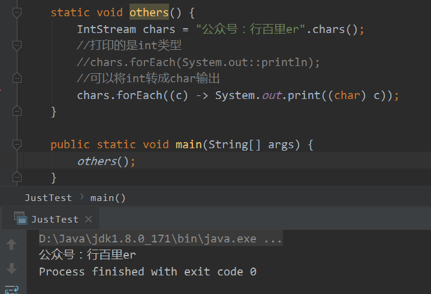The height and width of the screenshot is (294, 431).
Task: Click the string literal "公众号：行百里er"
Action: click(251, 29)
